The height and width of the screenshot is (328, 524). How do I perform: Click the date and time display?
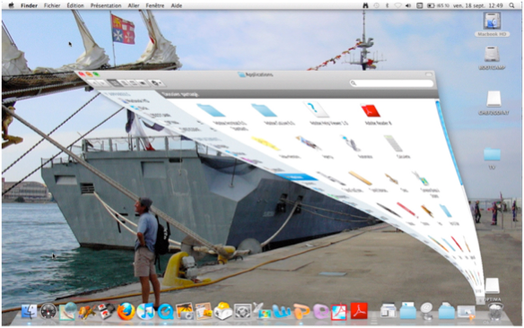coord(478,5)
